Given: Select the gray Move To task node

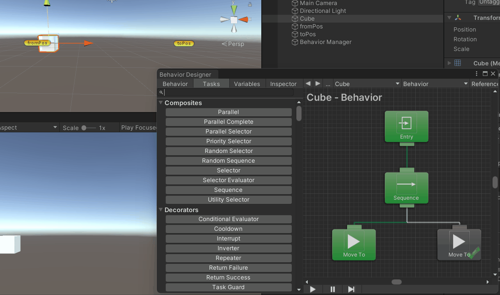Looking at the screenshot, I should click(x=459, y=244).
